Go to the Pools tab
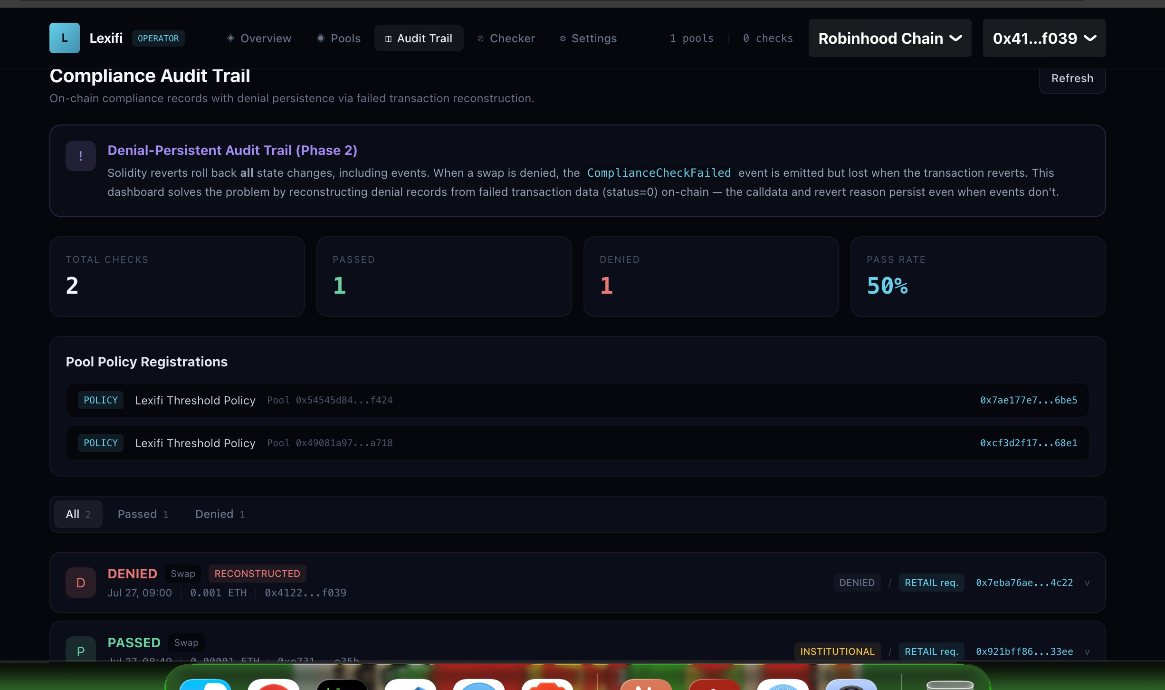This screenshot has height=690, width=1165. [339, 38]
